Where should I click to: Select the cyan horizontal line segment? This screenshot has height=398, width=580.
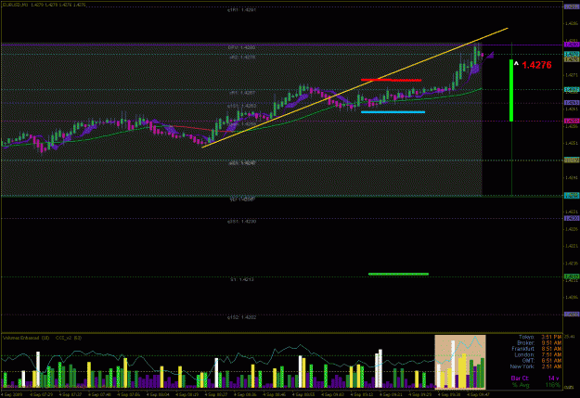click(x=393, y=111)
